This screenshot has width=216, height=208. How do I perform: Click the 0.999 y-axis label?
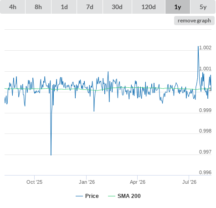click(x=205, y=110)
